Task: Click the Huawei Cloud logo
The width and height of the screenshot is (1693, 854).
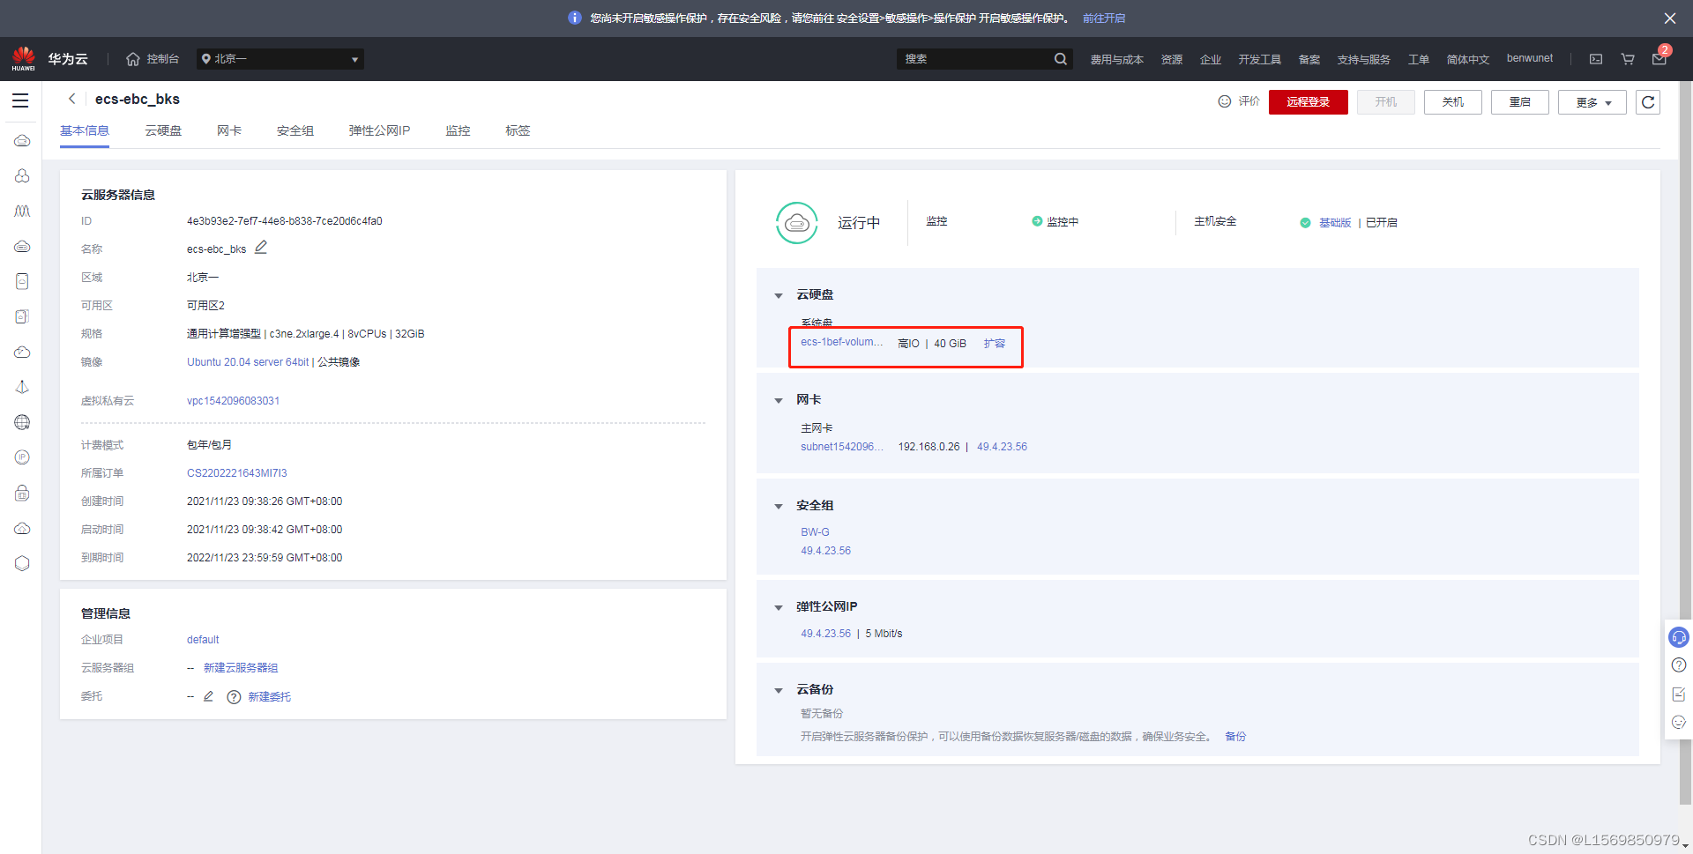Action: point(24,58)
